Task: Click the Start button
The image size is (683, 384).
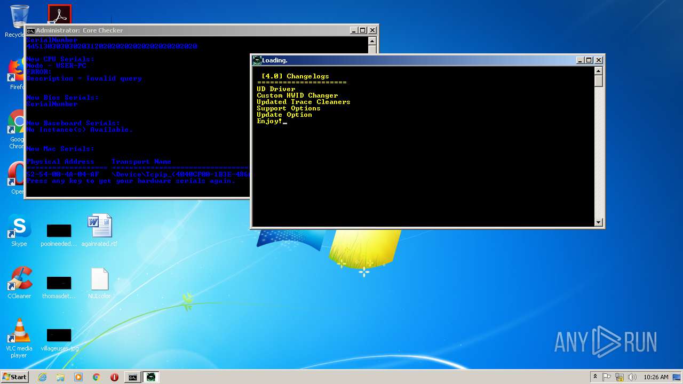Action: (15, 377)
